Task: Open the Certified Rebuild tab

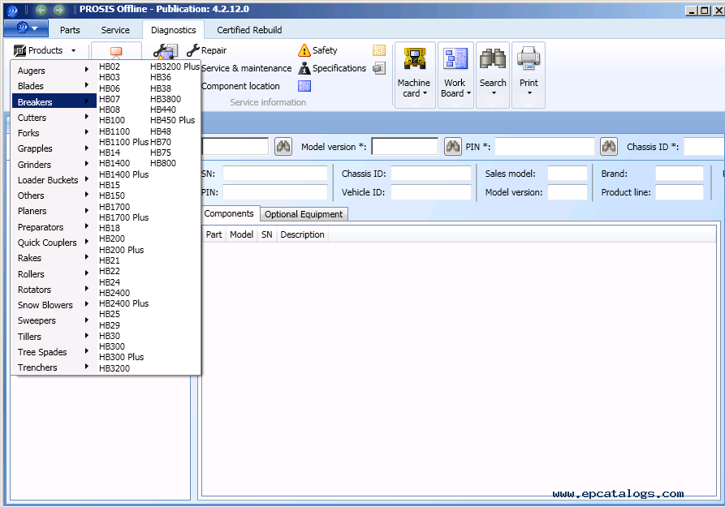Action: click(249, 30)
